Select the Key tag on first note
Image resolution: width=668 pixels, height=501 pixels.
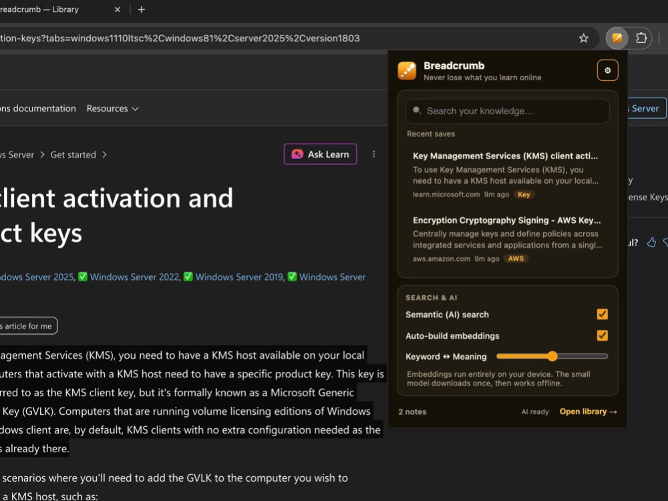point(524,194)
